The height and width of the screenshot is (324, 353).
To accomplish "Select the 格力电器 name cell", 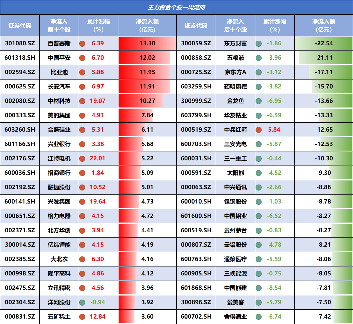I will (59, 216).
